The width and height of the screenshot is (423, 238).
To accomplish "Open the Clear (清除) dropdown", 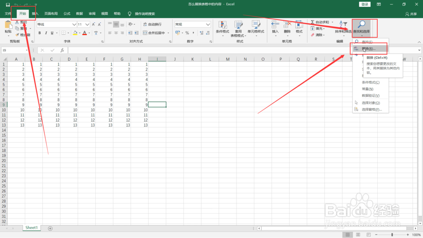I will coord(318,35).
